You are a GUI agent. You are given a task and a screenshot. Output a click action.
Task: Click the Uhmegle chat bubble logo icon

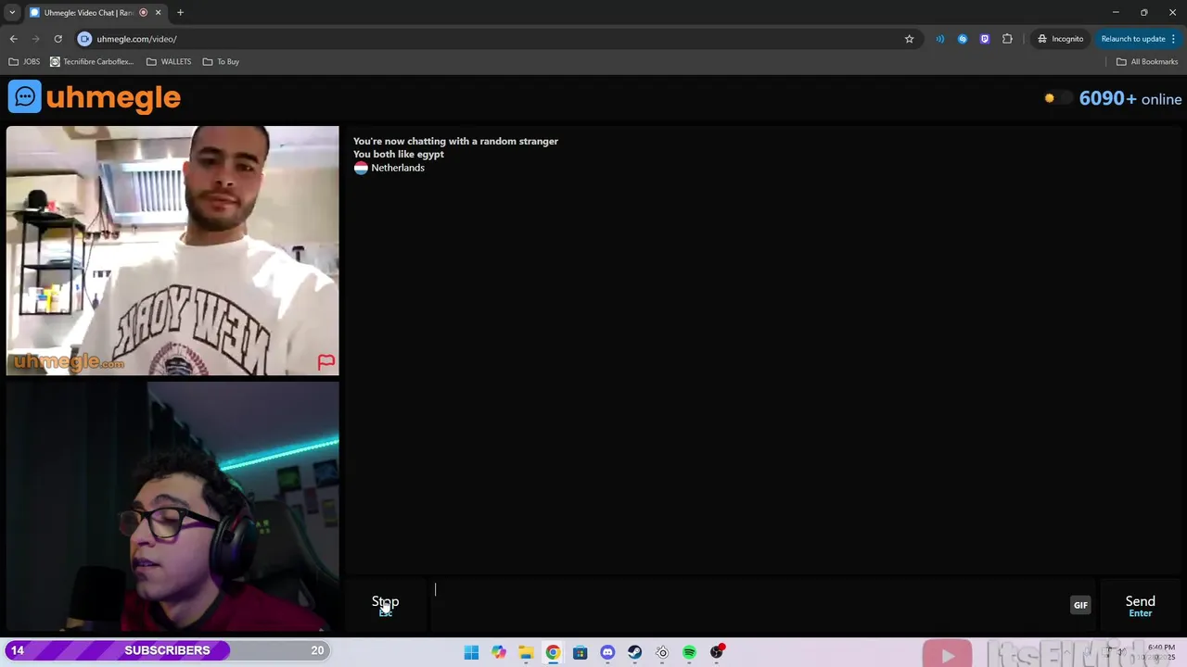(x=25, y=97)
